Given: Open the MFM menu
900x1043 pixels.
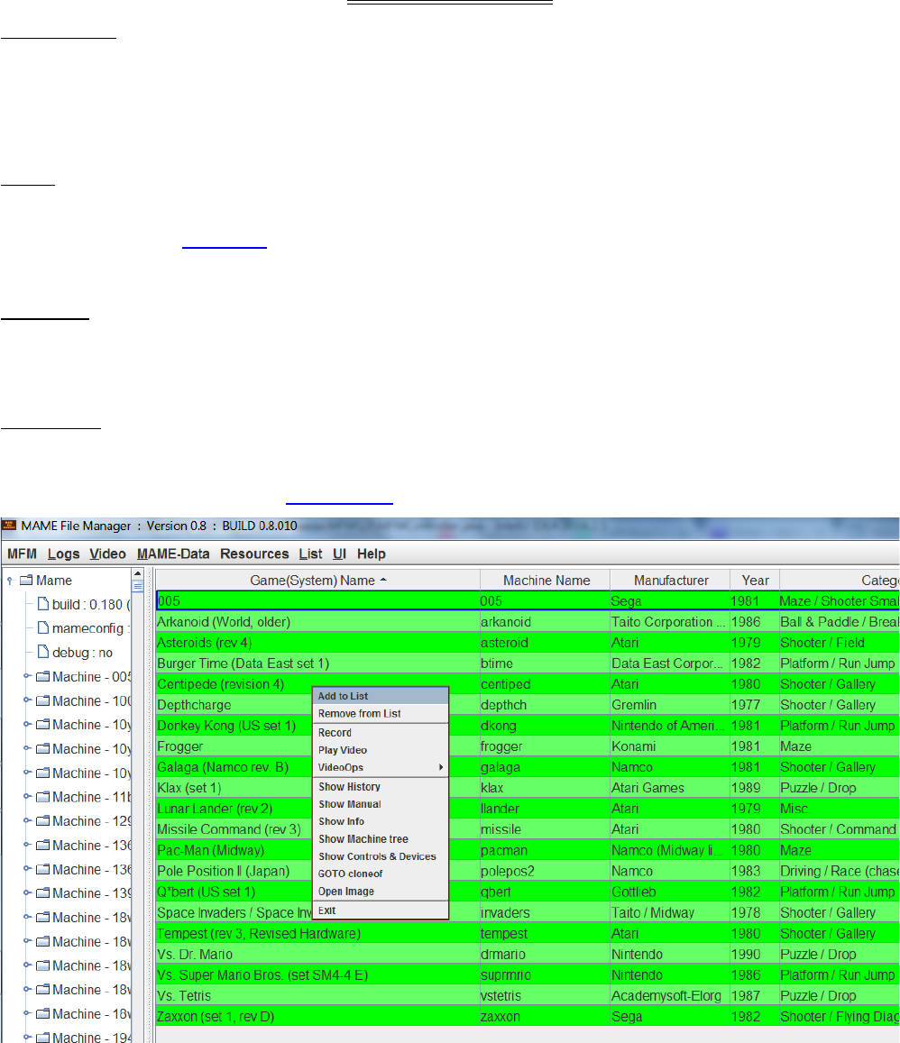Looking at the screenshot, I should coord(22,554).
